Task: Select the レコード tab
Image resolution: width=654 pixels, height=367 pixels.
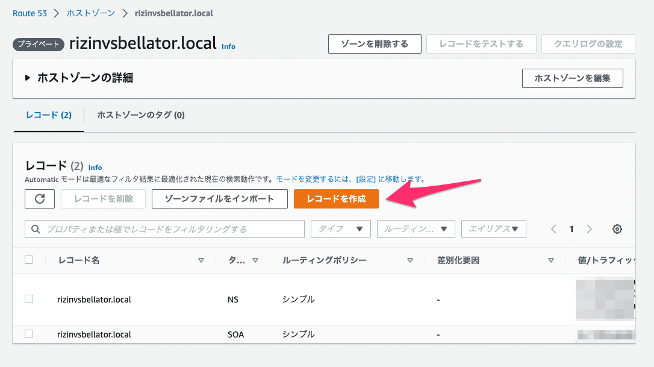Action: tap(48, 114)
